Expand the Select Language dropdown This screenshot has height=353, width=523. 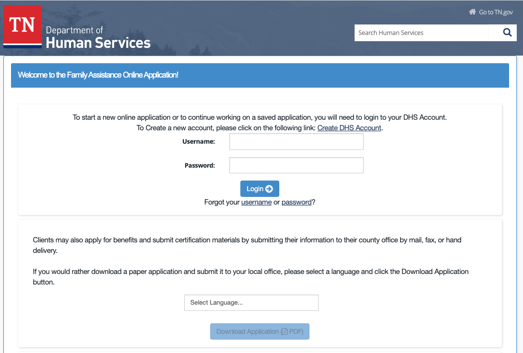(x=251, y=303)
